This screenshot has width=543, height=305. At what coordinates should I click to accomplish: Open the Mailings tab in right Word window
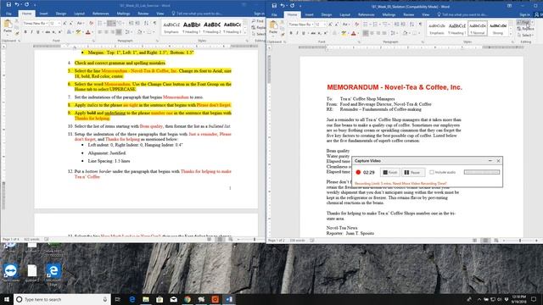(x=389, y=14)
